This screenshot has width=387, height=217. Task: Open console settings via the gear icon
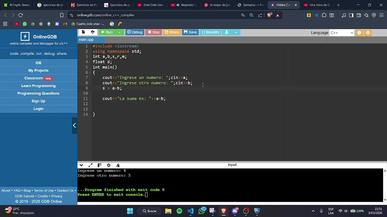[x=109, y=165]
